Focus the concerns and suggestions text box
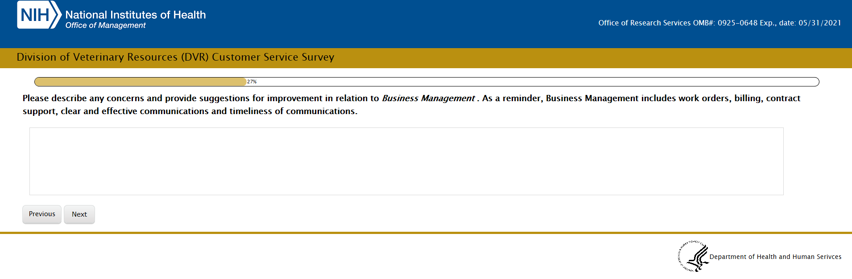852x279 pixels. (406, 161)
